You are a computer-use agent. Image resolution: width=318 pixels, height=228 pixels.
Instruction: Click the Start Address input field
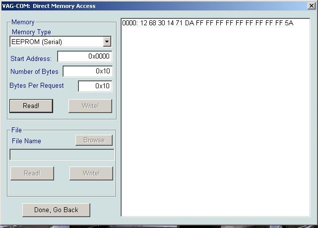tap(85, 56)
